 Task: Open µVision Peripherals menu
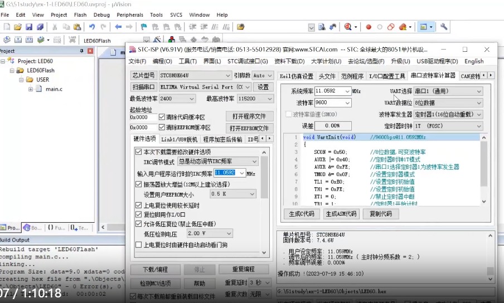(x=130, y=15)
